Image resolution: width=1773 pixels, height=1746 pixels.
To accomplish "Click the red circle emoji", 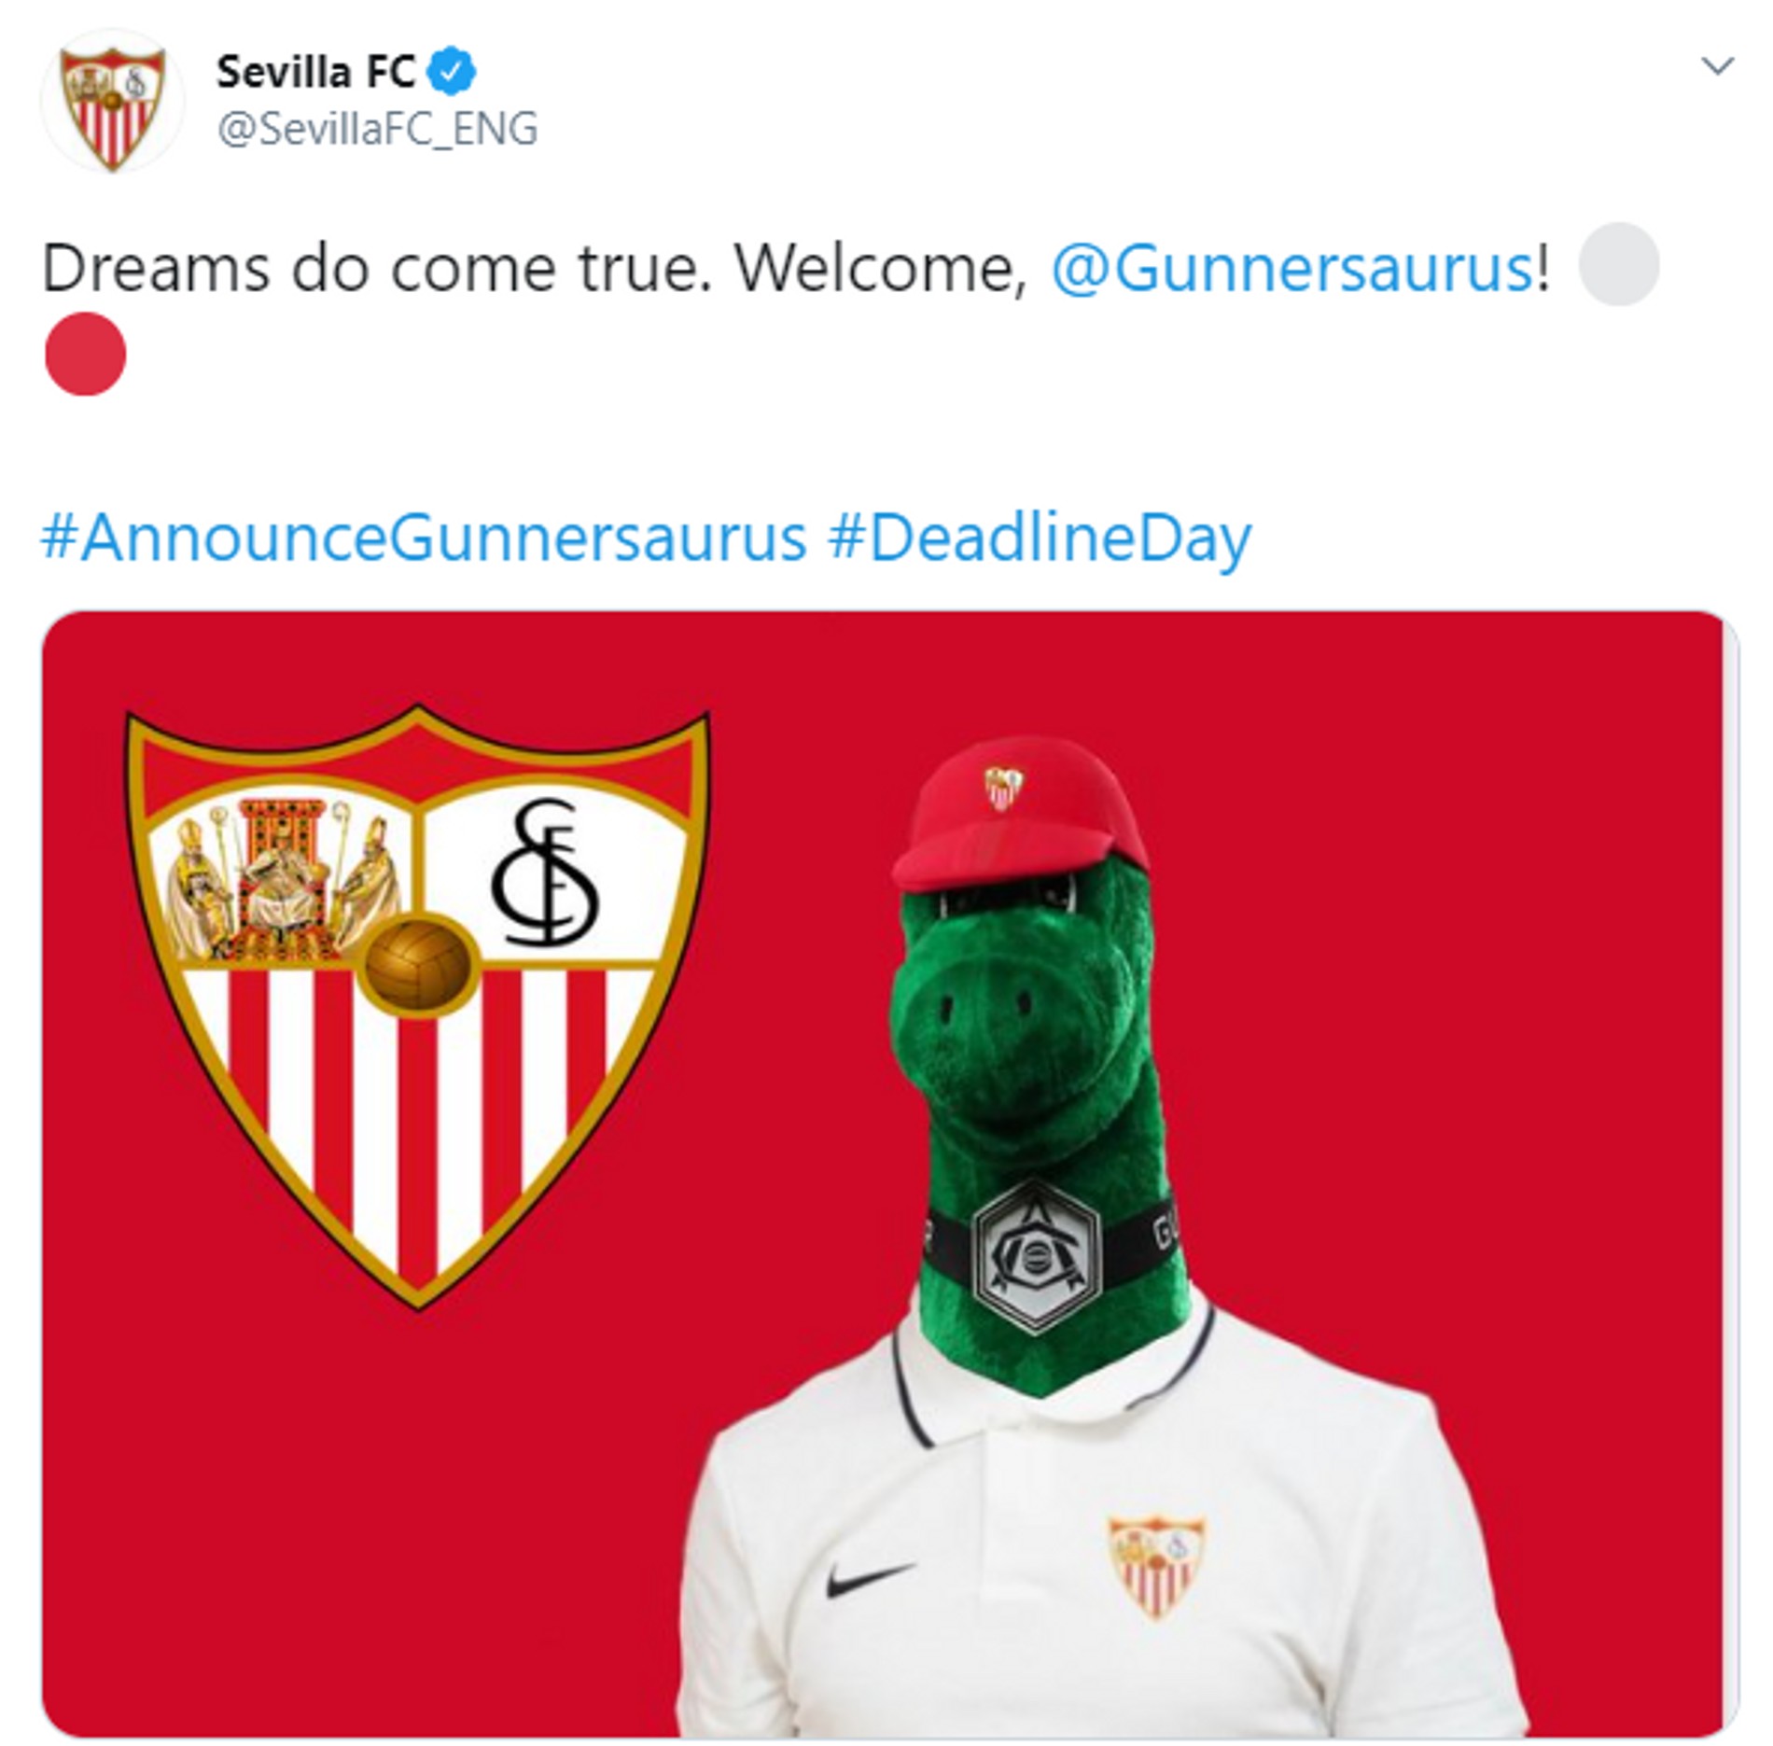I will coord(85,354).
